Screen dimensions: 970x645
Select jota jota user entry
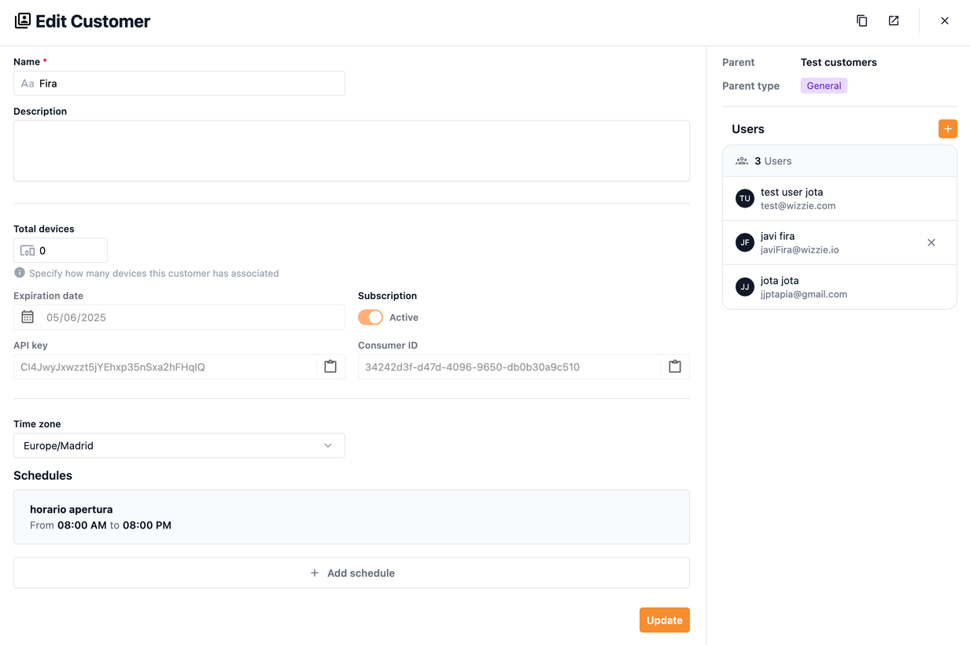click(x=839, y=287)
